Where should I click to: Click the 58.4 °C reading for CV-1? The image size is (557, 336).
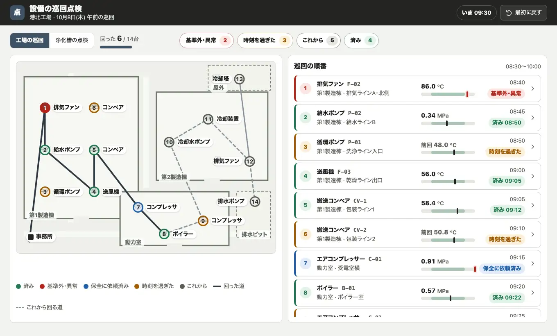[433, 203]
